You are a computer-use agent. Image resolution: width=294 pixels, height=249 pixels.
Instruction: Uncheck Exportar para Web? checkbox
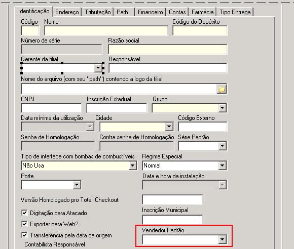(24, 224)
